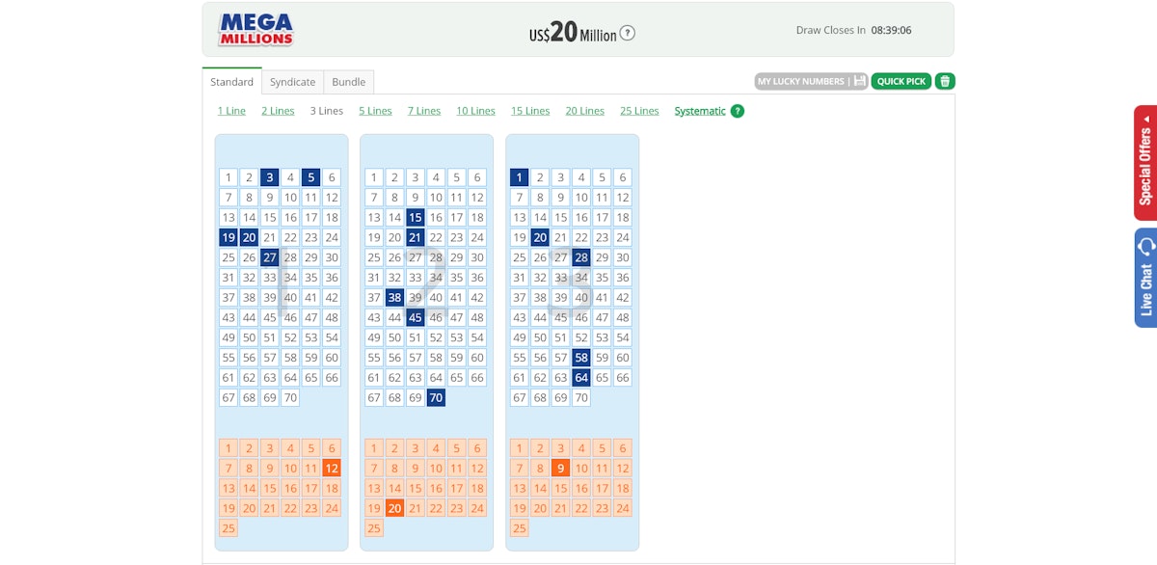Click the Mega Millions logo
Screen dimensions: 1157x565
[x=256, y=30]
